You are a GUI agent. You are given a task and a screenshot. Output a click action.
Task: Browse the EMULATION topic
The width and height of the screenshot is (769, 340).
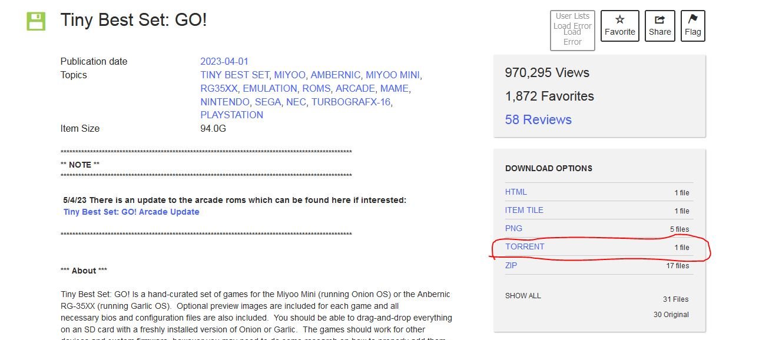[270, 88]
